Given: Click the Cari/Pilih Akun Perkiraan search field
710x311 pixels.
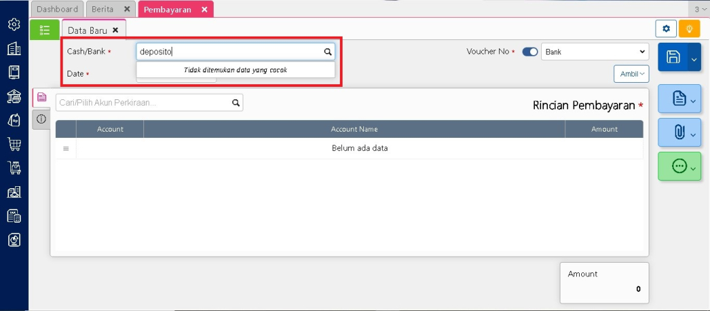Looking at the screenshot, I should point(143,103).
